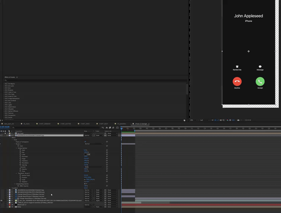Screen dimensions: 281x213
Task: Click the Path stopwatch under Brush 2
Action: 18,146
